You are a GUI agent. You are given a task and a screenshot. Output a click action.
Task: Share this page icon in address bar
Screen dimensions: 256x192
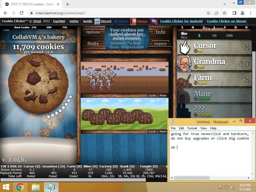(x=216, y=13)
